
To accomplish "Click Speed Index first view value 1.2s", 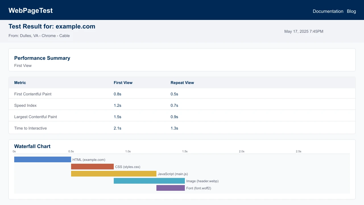I will point(117,105).
